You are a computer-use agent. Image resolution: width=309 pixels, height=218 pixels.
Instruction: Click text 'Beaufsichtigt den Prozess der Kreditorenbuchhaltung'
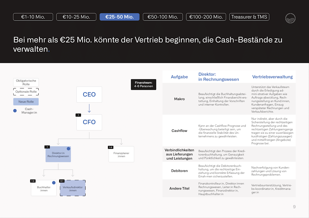point(222,154)
